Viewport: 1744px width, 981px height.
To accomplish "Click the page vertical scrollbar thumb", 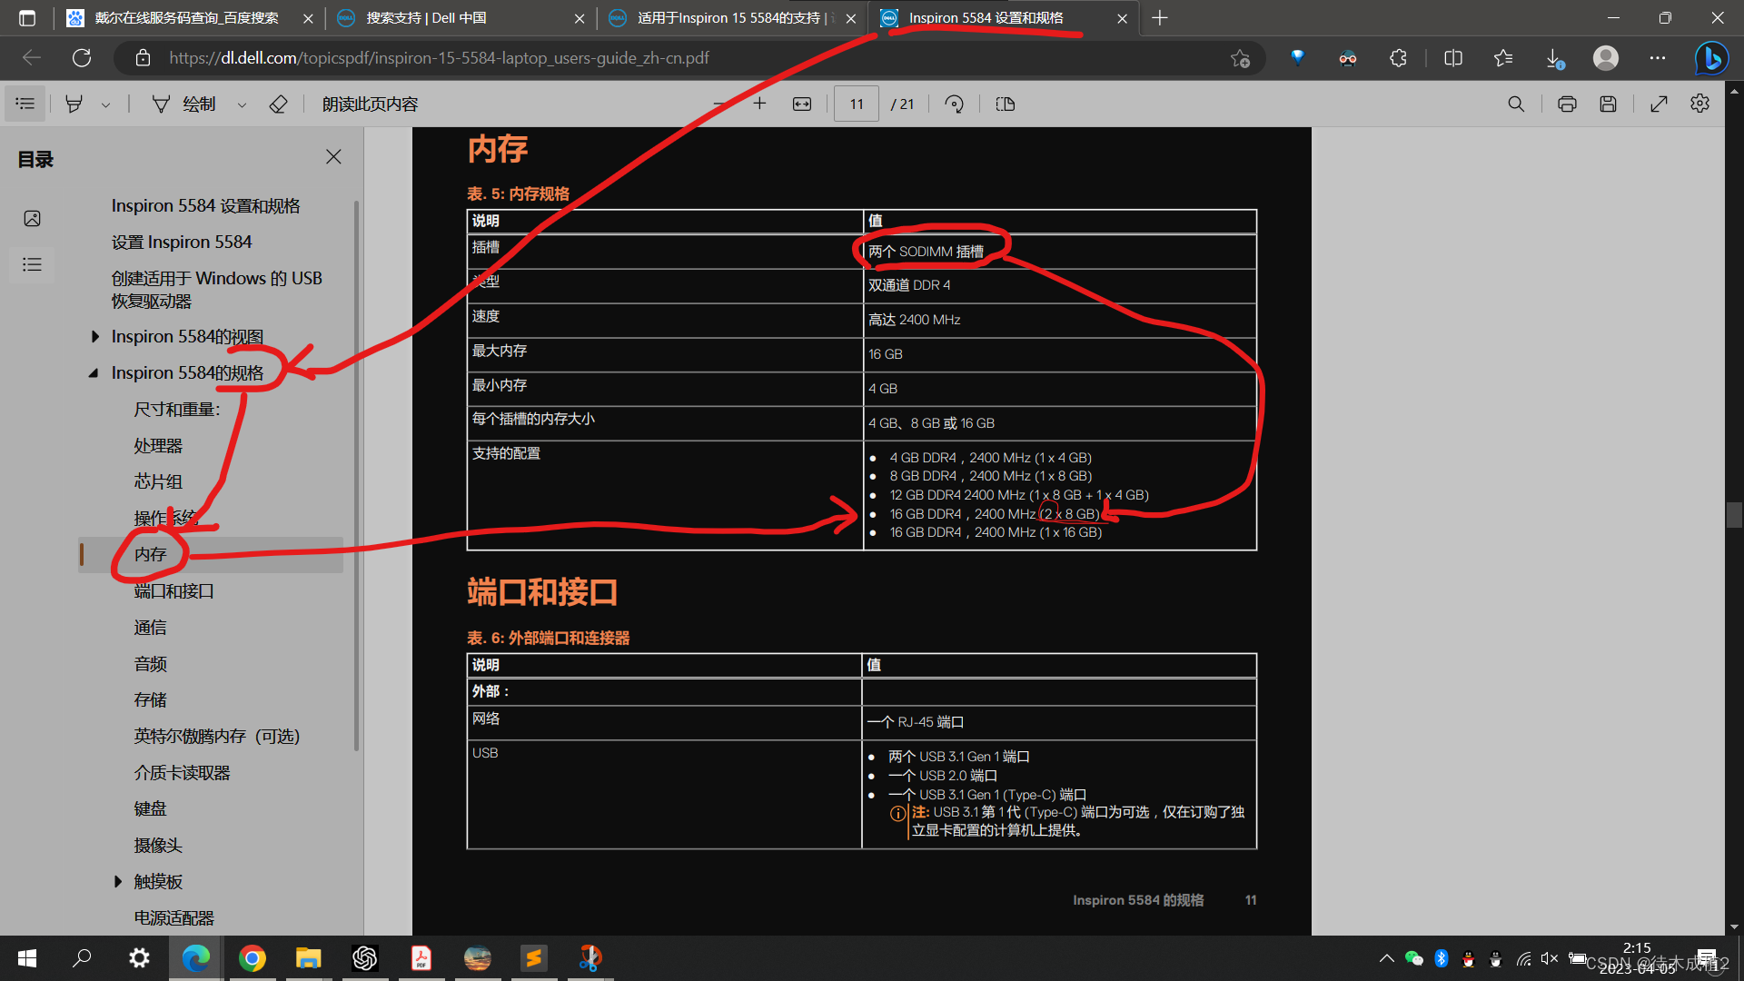I will click(x=1734, y=515).
